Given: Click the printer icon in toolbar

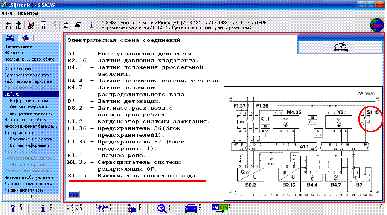Looking at the screenshot, I should pos(78,25).
